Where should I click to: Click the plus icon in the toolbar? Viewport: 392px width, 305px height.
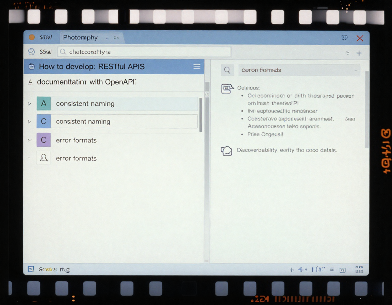[359, 53]
